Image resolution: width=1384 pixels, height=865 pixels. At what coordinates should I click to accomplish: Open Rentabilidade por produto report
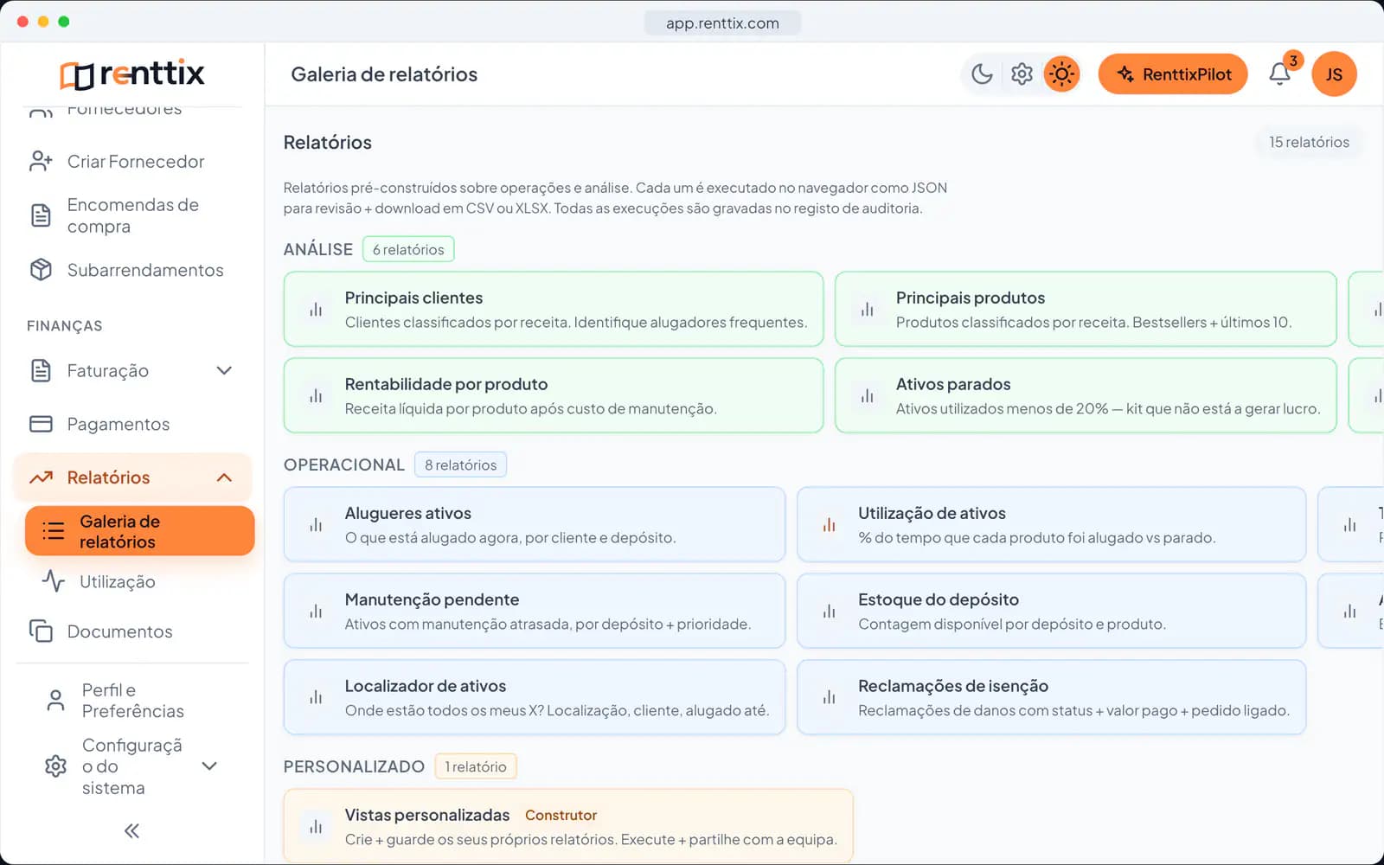[x=554, y=395]
